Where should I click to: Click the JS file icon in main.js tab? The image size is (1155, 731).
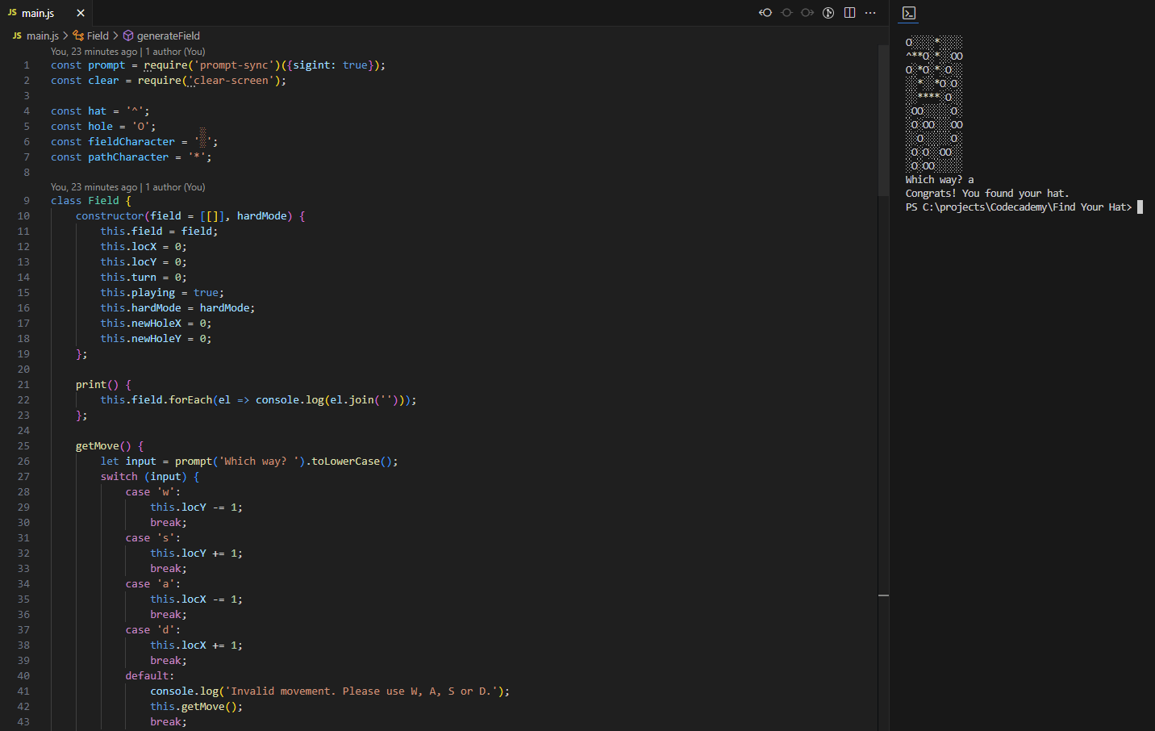tap(12, 13)
